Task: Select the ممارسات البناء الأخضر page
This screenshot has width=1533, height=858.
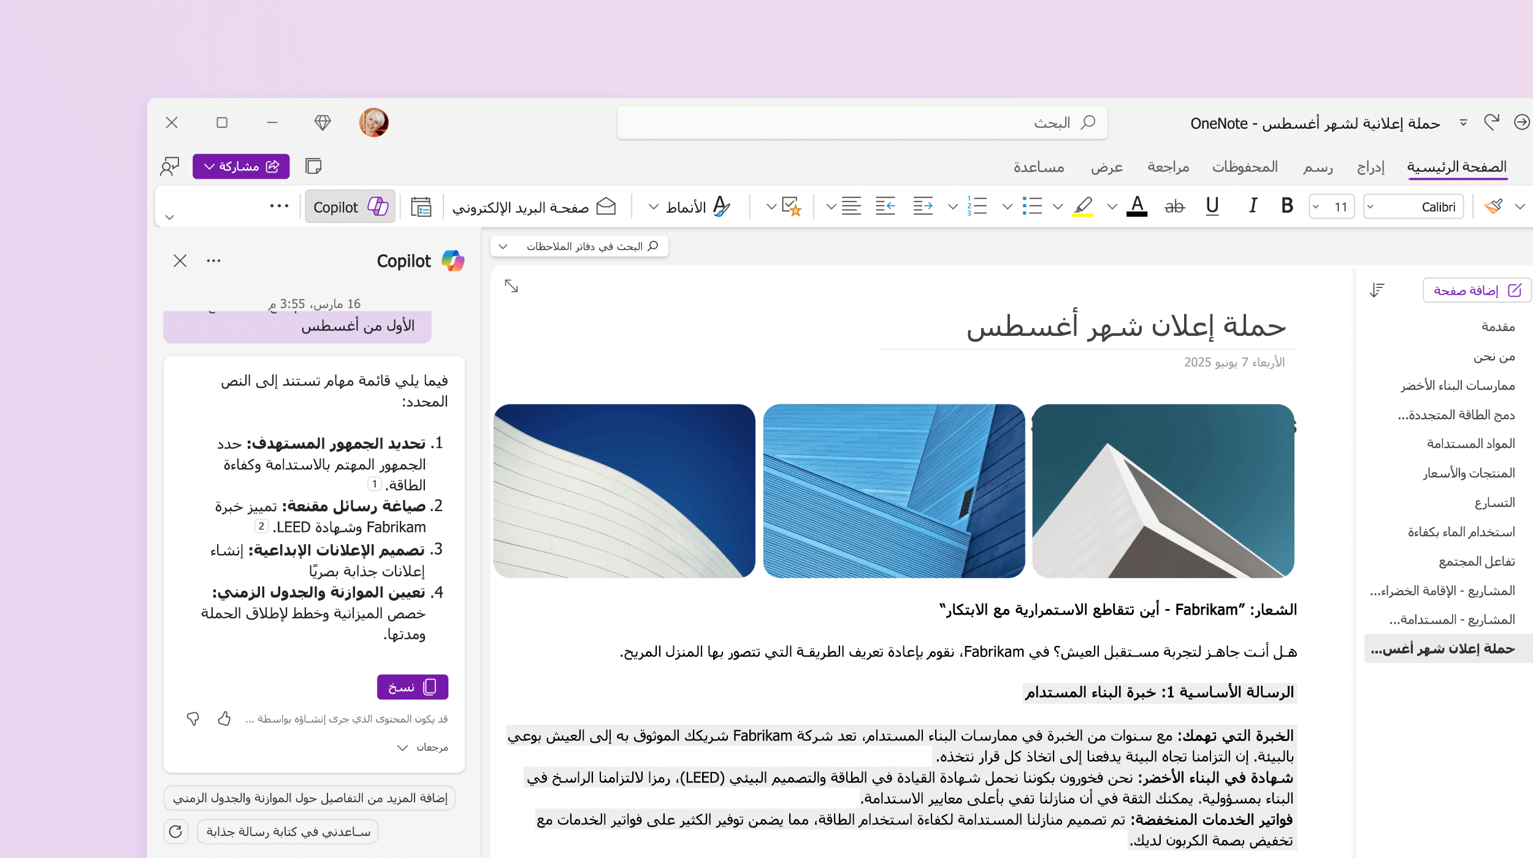Action: coord(1458,385)
